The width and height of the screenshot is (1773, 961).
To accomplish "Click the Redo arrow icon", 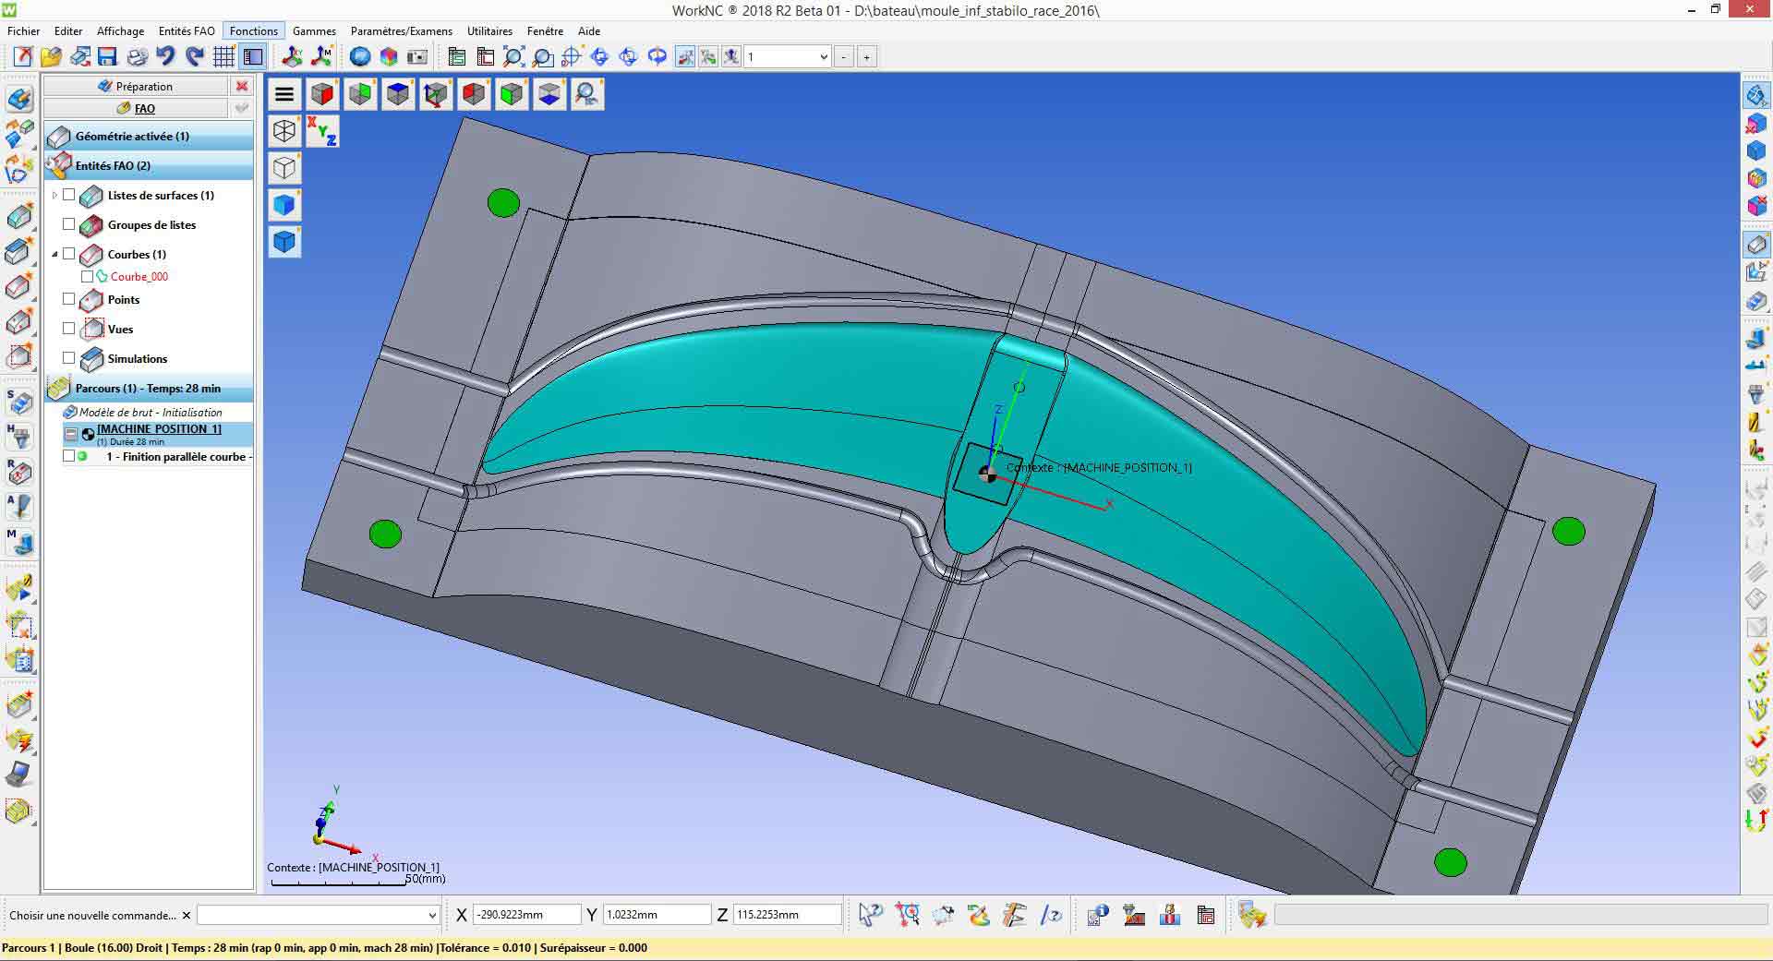I will (194, 57).
